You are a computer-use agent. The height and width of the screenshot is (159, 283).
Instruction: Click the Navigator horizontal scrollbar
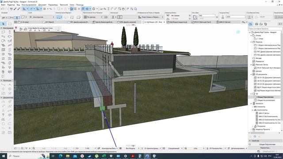(257, 133)
